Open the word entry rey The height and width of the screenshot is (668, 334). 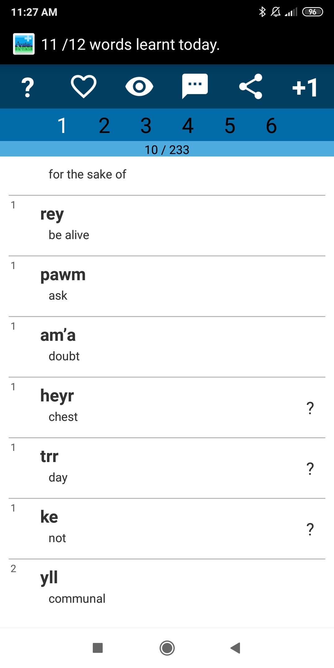click(x=167, y=225)
